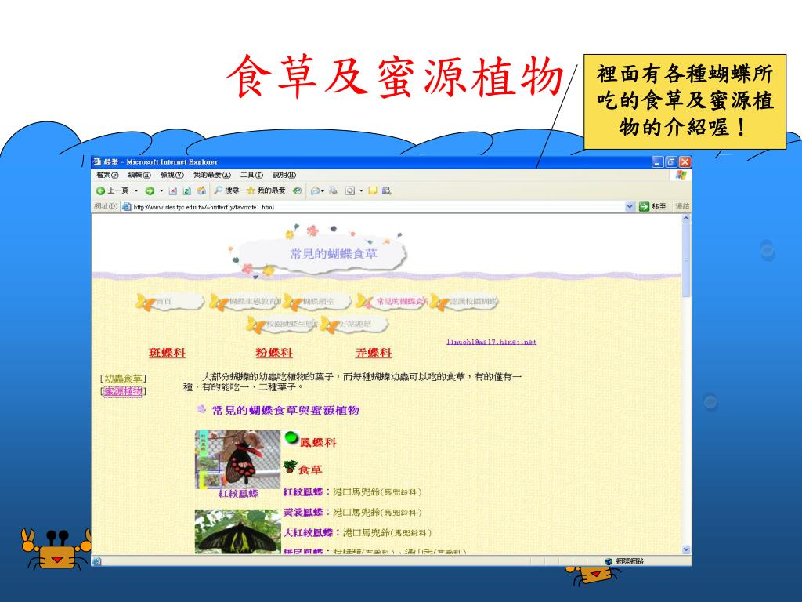Click the Refresh page icon
802x602 pixels.
[187, 191]
